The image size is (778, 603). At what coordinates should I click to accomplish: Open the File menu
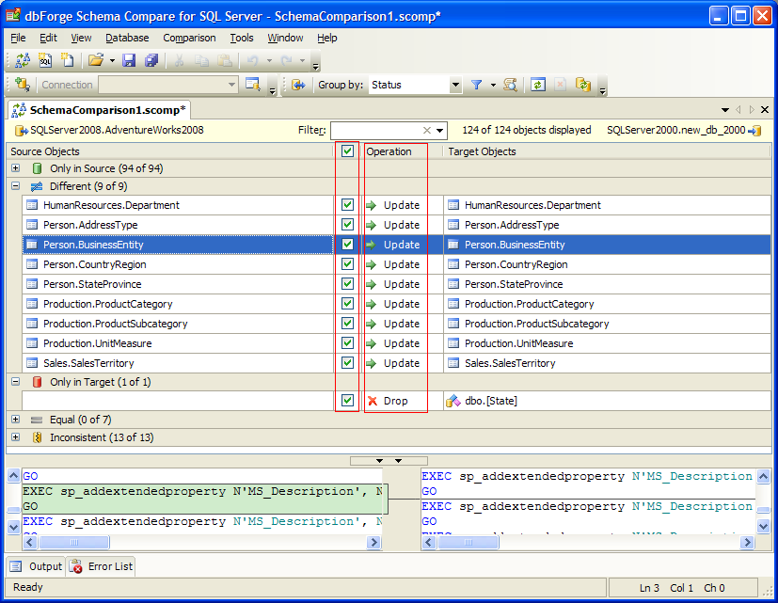tap(19, 38)
